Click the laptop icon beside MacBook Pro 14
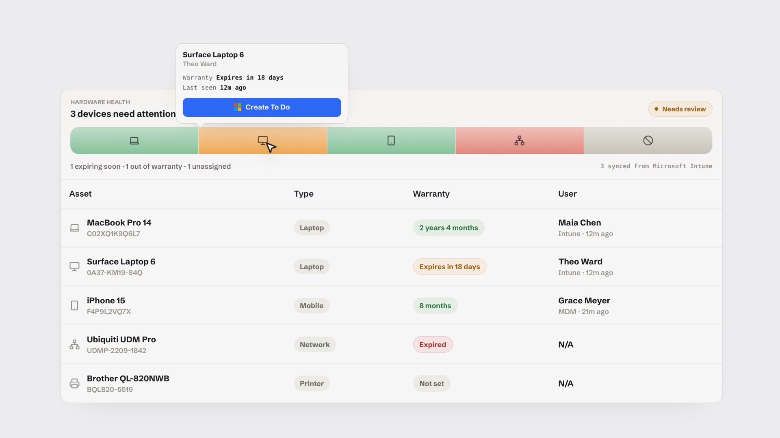Image resolution: width=780 pixels, height=438 pixels. coord(74,228)
